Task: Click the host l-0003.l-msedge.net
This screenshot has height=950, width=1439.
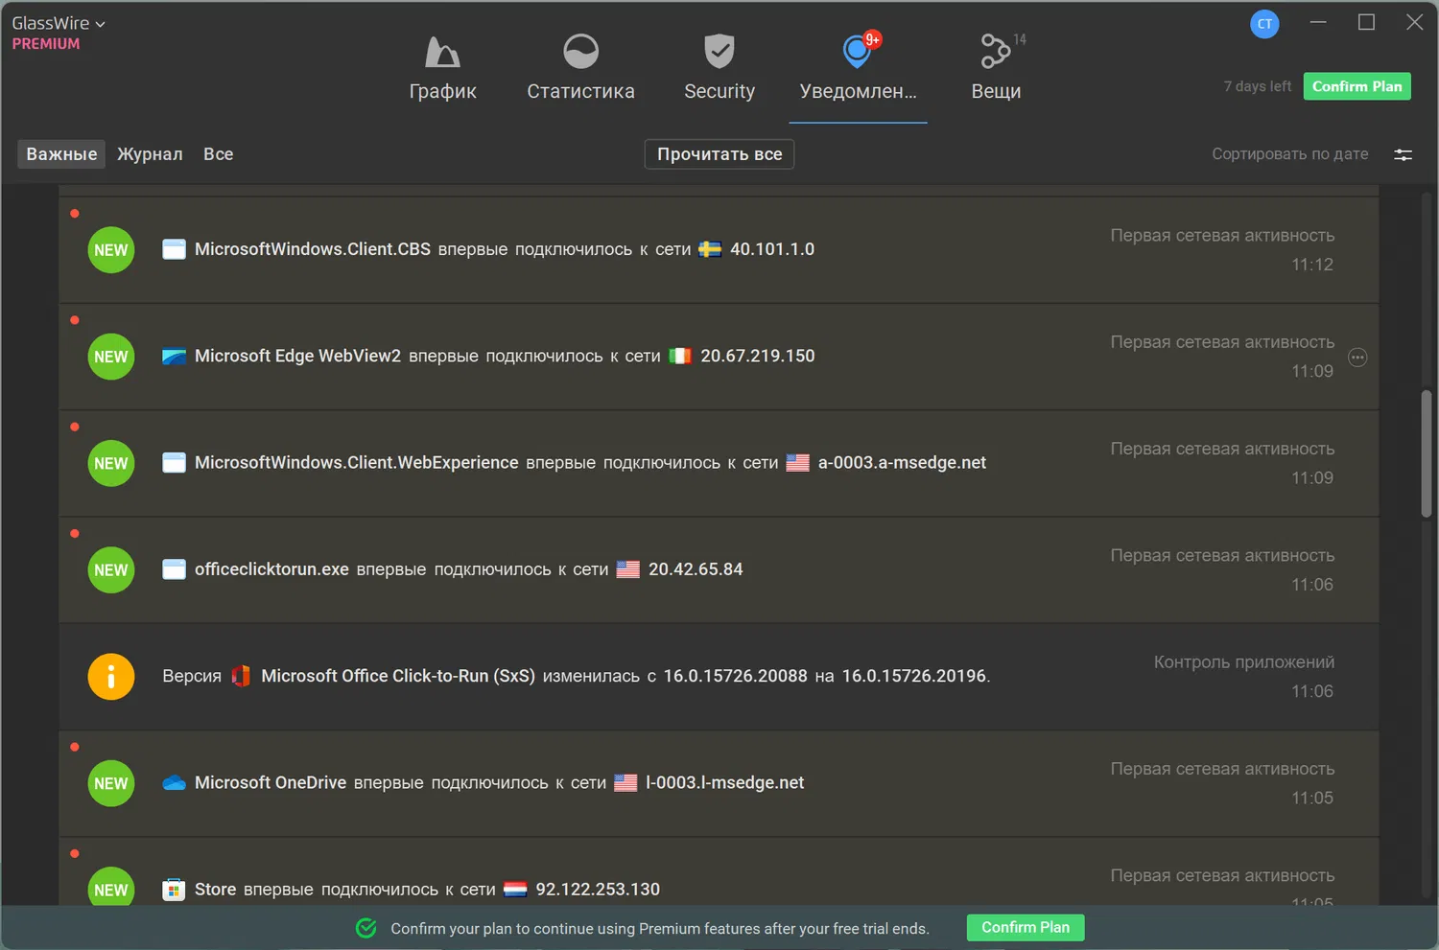Action: click(725, 783)
